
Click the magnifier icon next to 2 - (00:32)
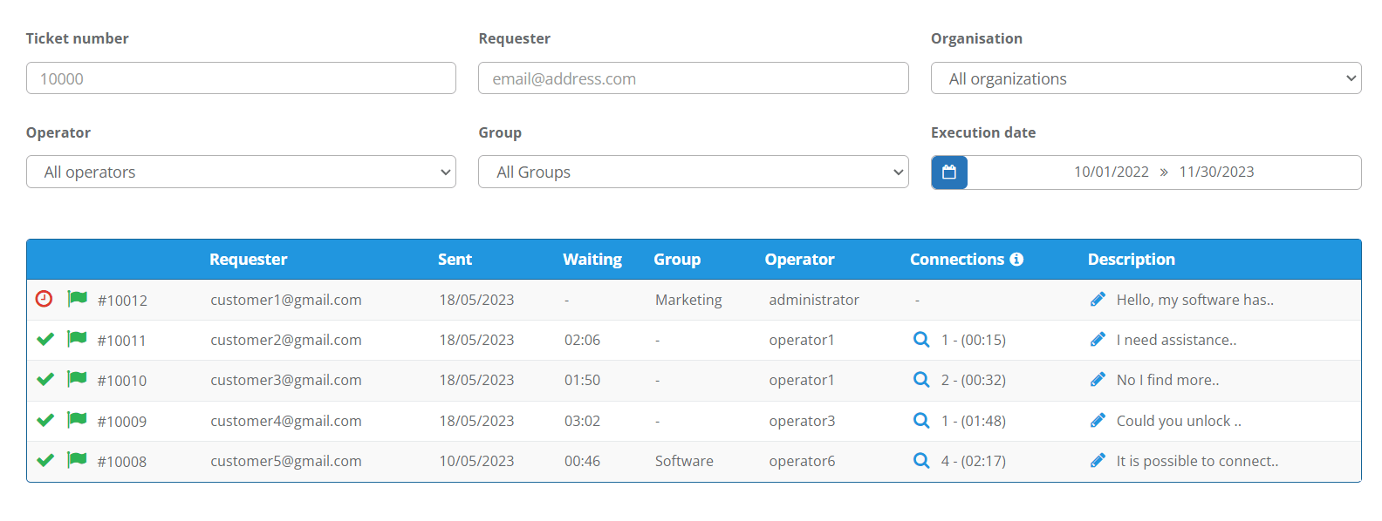tap(921, 380)
